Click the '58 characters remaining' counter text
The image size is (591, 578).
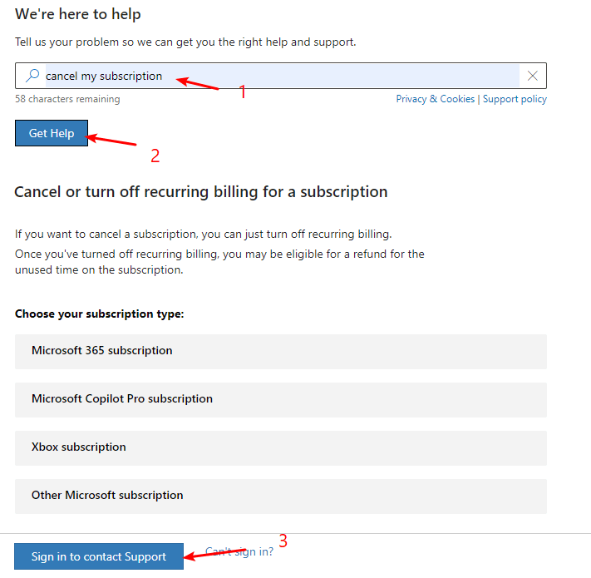pos(67,99)
